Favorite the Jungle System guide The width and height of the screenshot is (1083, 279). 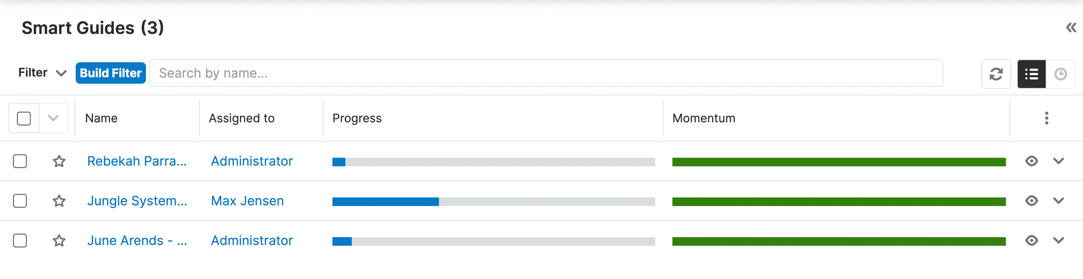tap(59, 201)
